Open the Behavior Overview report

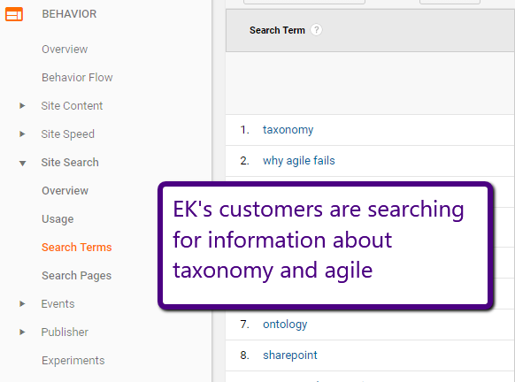65,50
